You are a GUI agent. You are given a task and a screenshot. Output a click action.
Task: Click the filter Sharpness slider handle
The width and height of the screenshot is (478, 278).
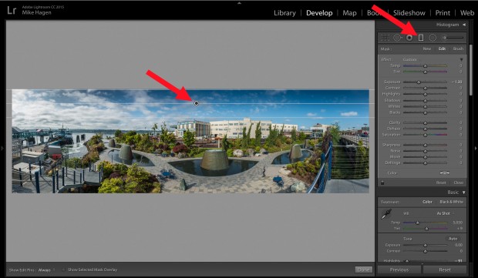(x=426, y=146)
